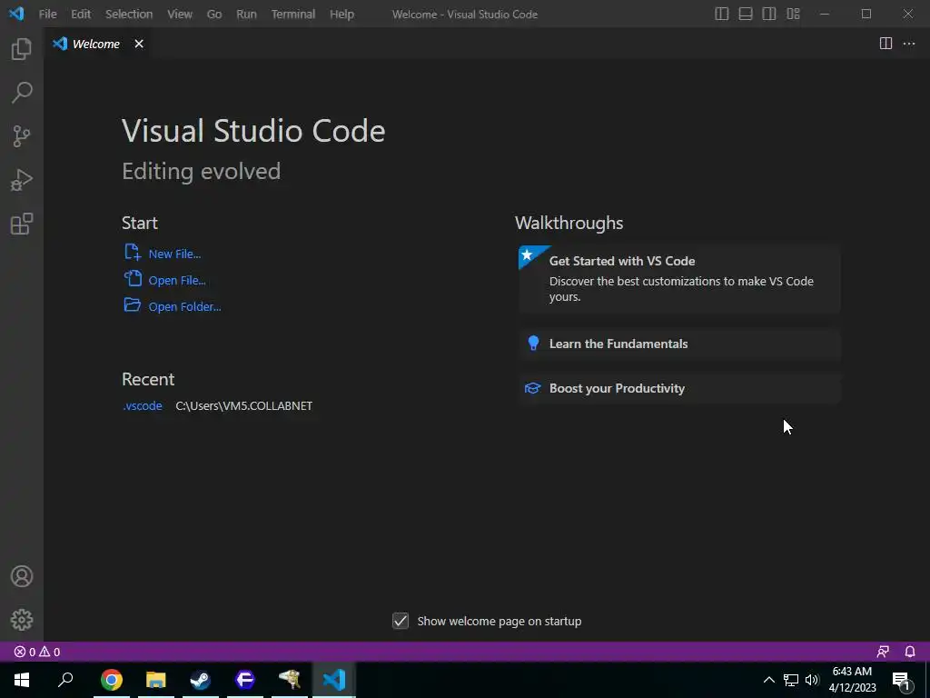Open the Go menu
This screenshot has height=698, width=930.
tap(214, 14)
